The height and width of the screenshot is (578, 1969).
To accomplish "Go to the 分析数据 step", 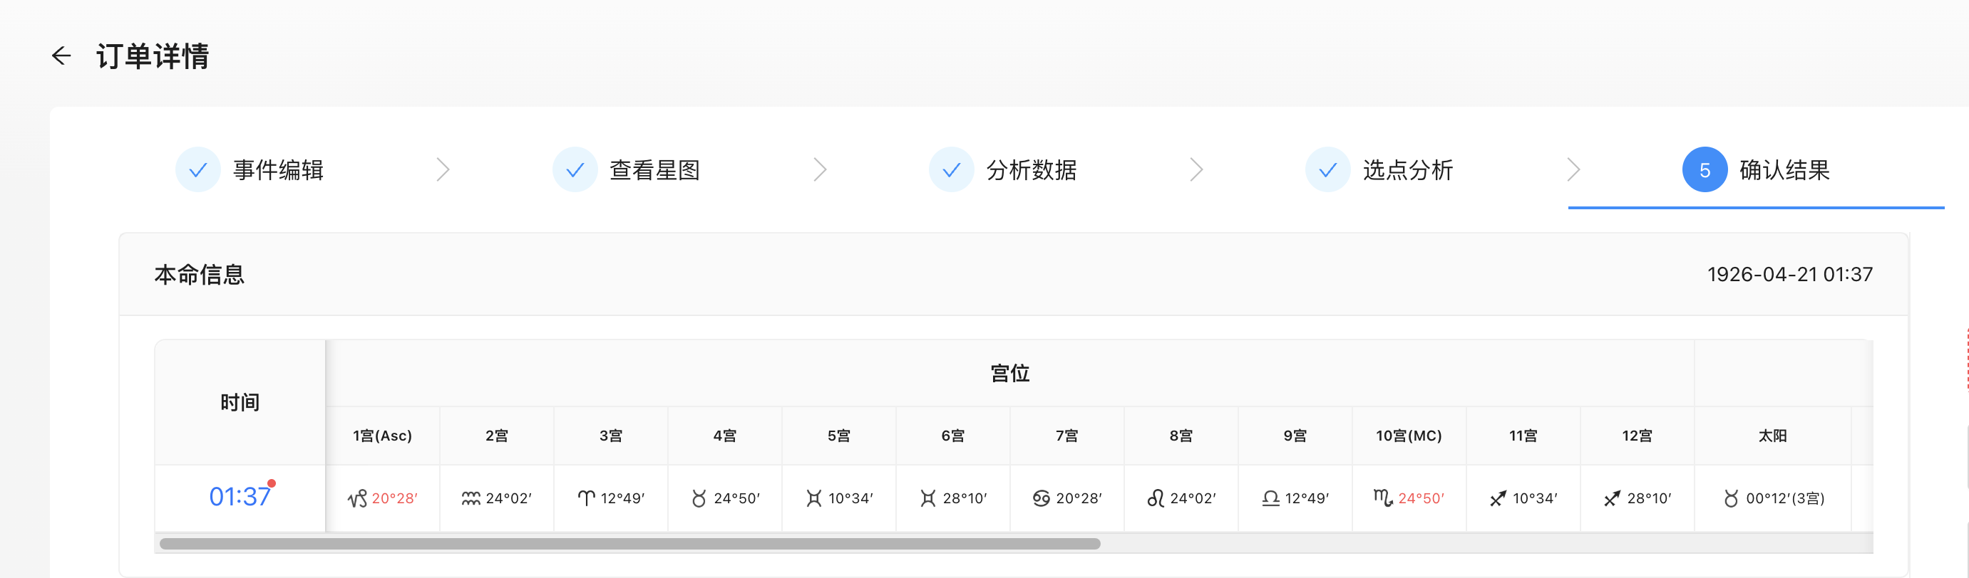I will click(1030, 169).
